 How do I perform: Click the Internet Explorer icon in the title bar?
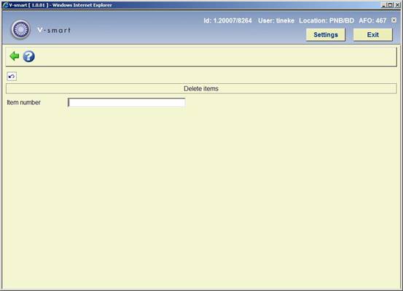click(5, 5)
